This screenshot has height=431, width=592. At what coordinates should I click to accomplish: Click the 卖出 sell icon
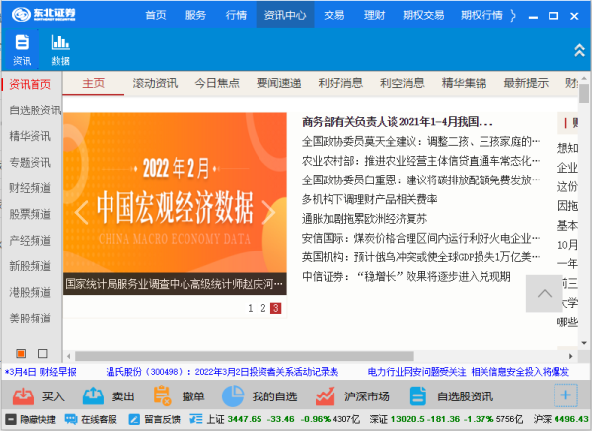(x=93, y=395)
